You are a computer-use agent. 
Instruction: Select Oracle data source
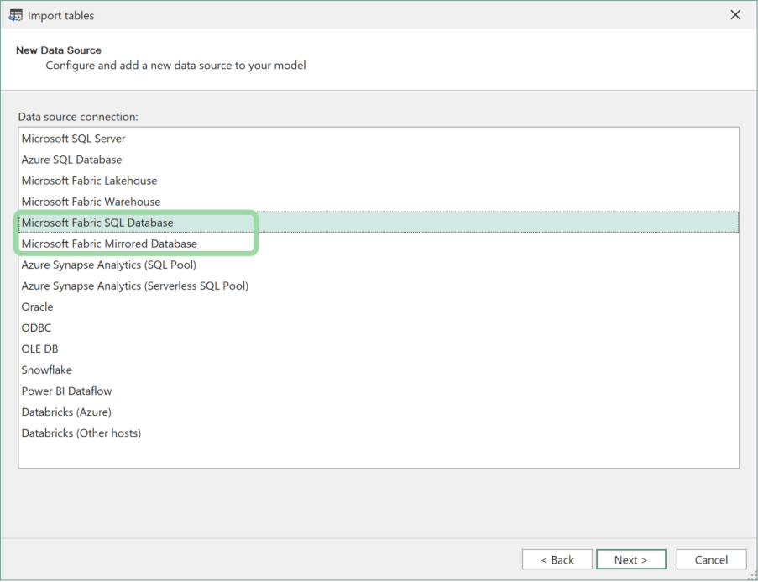[379, 307]
